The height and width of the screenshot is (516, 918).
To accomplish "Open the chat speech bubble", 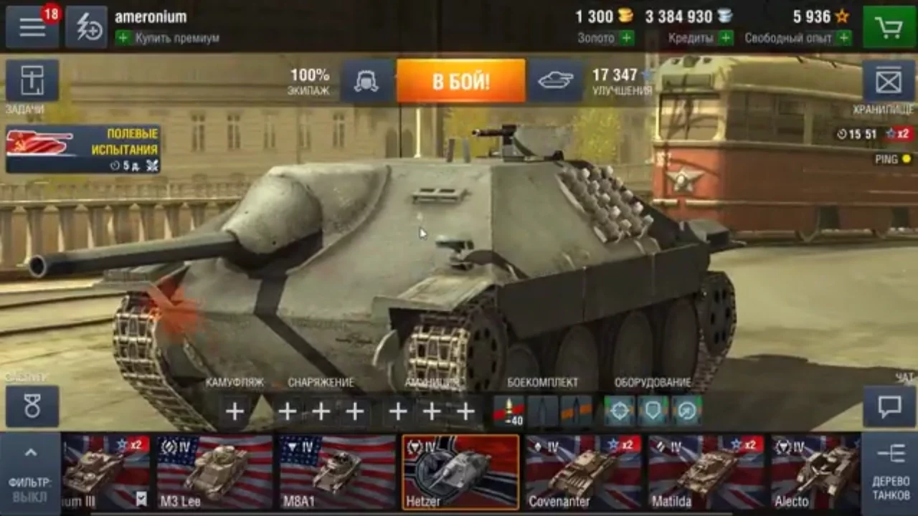I will pyautogui.click(x=889, y=407).
